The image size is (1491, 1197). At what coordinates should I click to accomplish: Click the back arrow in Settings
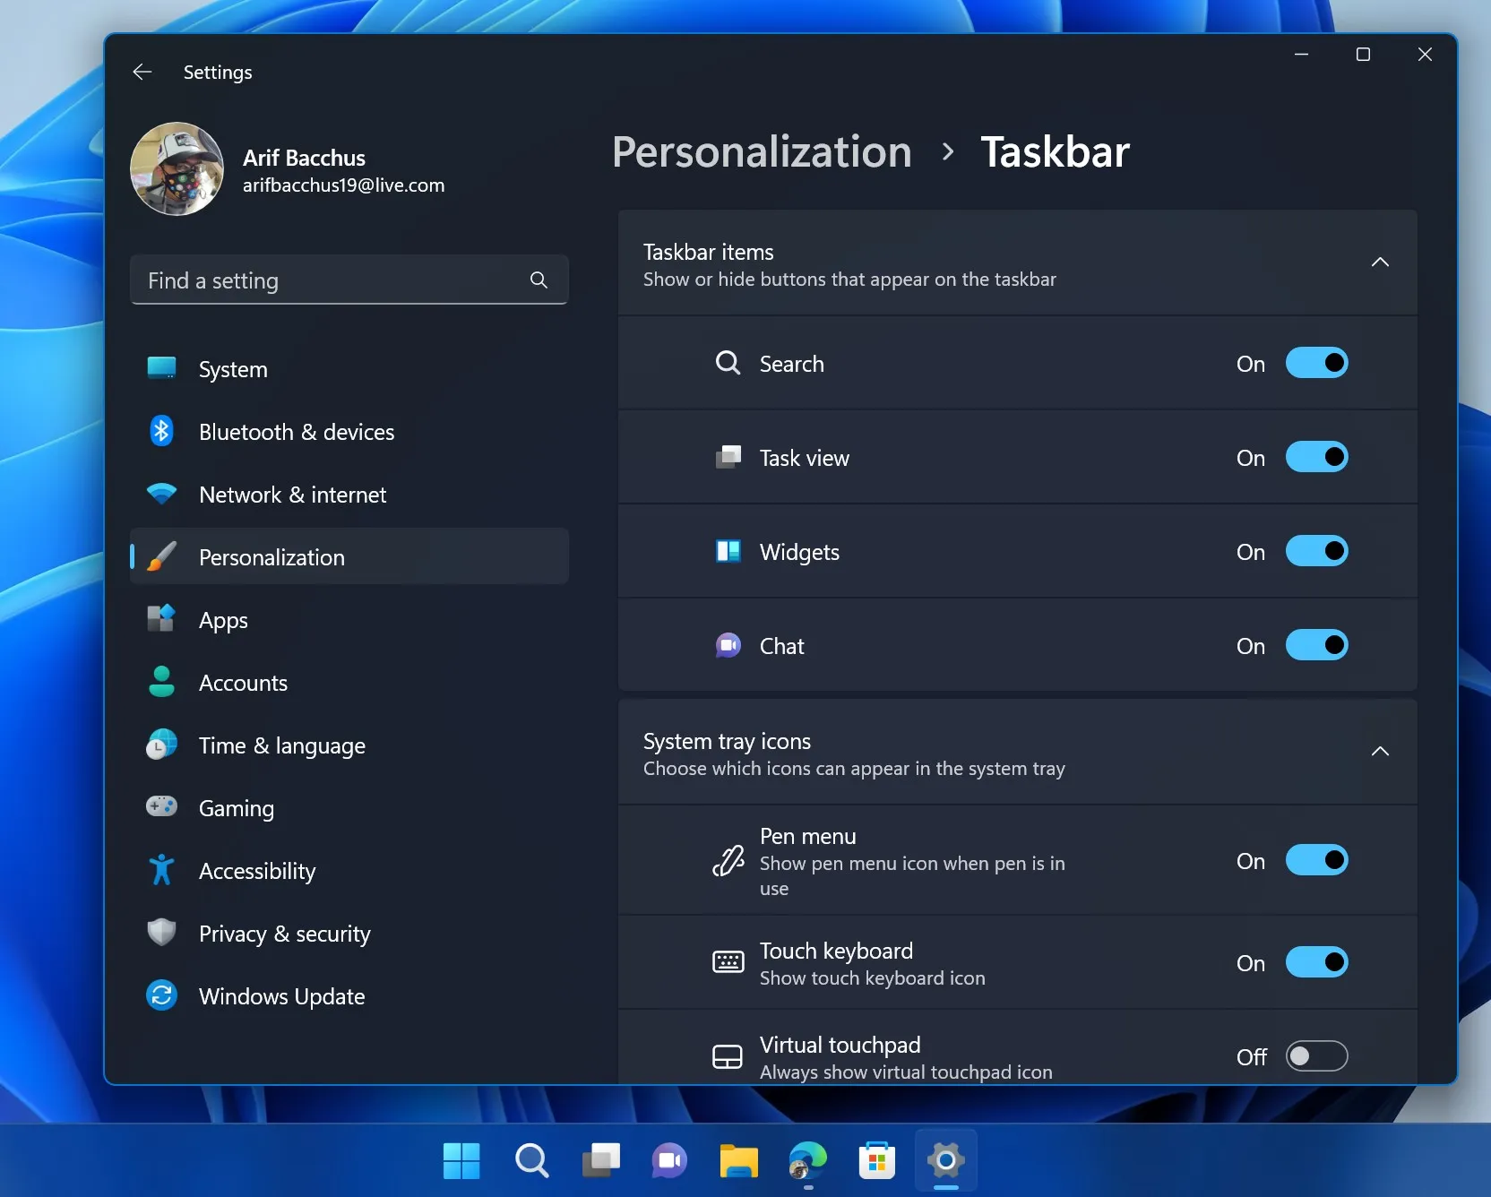tap(142, 72)
